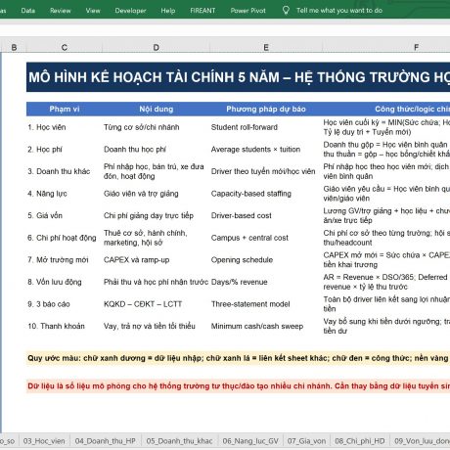Select the yellow 'Quy ước màu' note cell

click(x=238, y=358)
